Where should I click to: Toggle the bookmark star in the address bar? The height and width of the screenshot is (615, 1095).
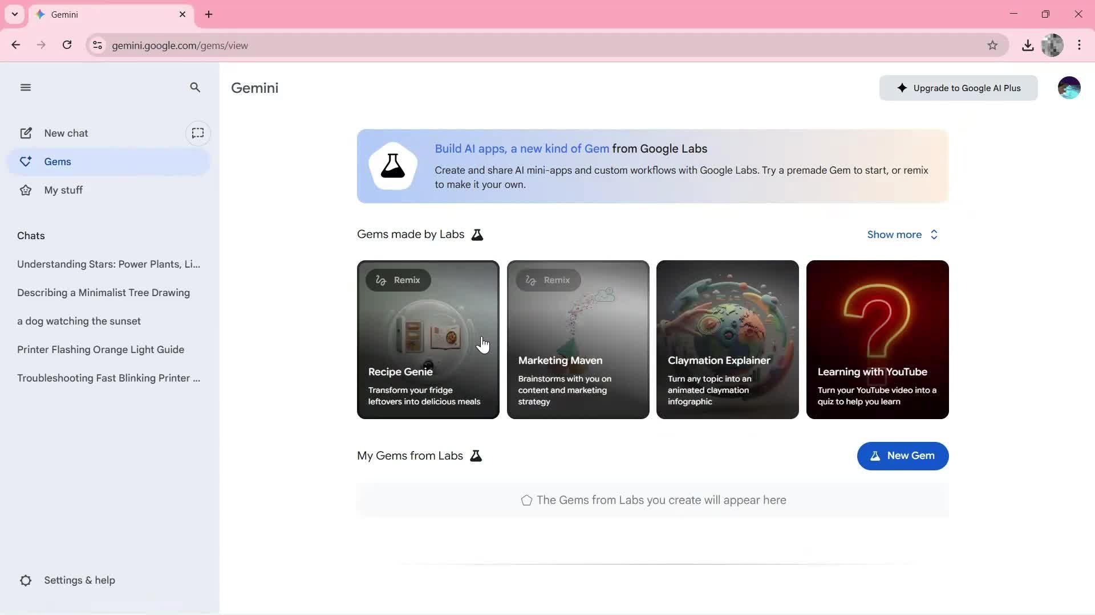(992, 45)
